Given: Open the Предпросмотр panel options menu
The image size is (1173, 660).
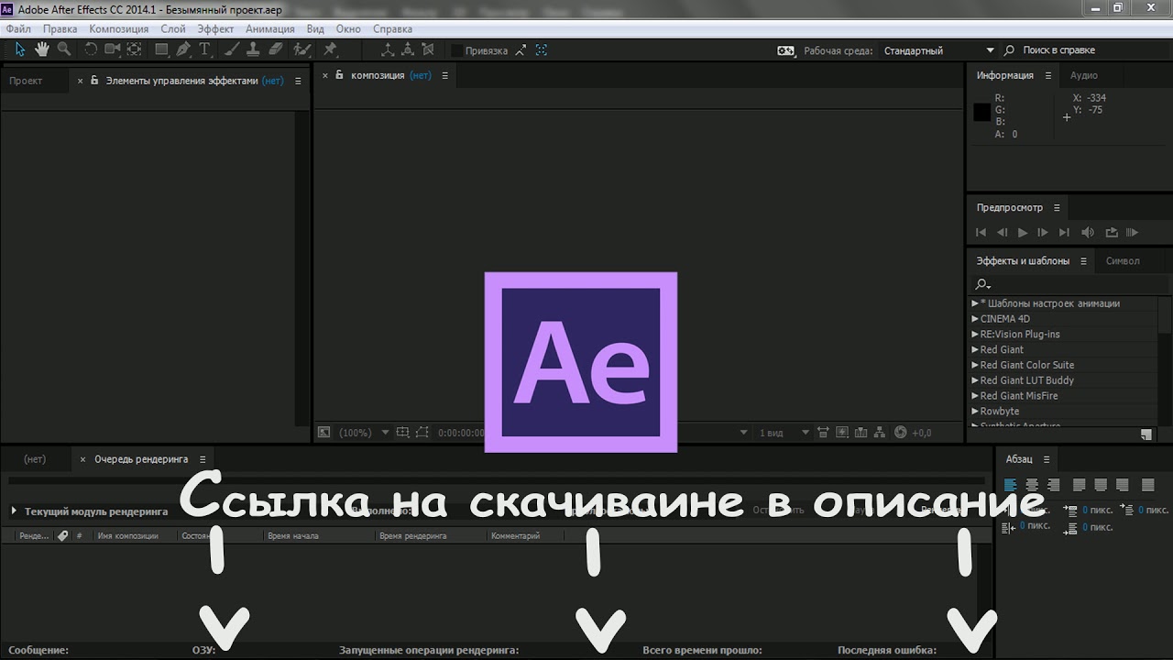Looking at the screenshot, I should [x=1056, y=208].
